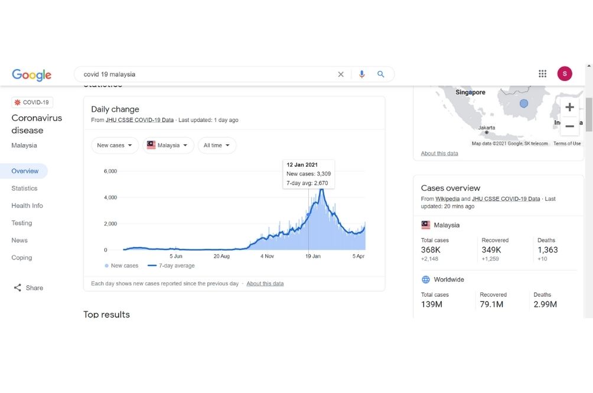Click the blue search magnifier icon
Viewport: 593px width, 393px height.
click(x=381, y=74)
